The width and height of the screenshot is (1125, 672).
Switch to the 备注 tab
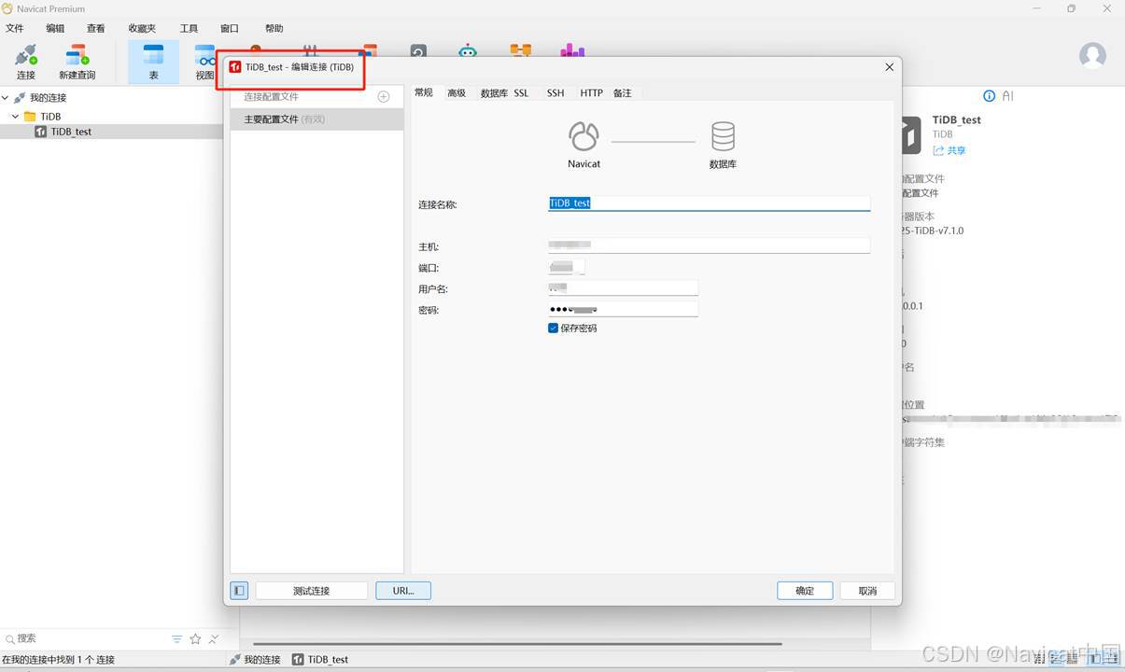[623, 93]
